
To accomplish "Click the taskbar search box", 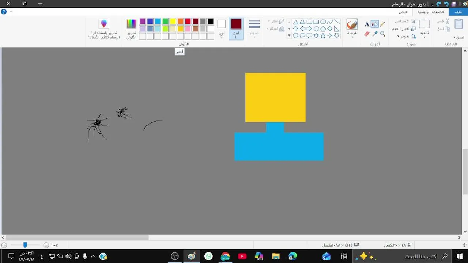I will coord(402,256).
